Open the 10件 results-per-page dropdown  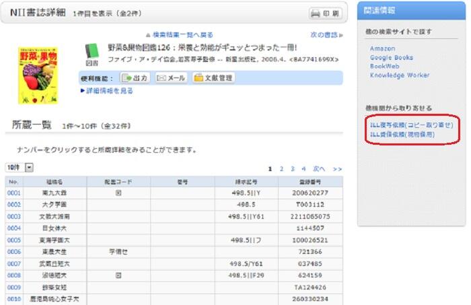(x=19, y=167)
